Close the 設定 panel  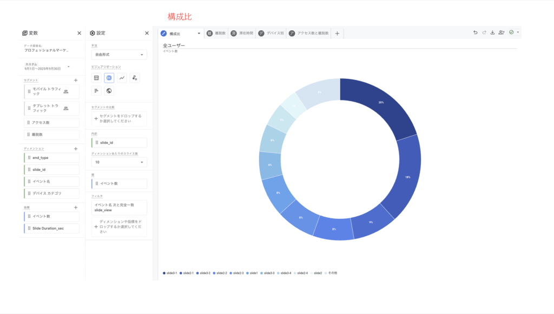pos(147,33)
